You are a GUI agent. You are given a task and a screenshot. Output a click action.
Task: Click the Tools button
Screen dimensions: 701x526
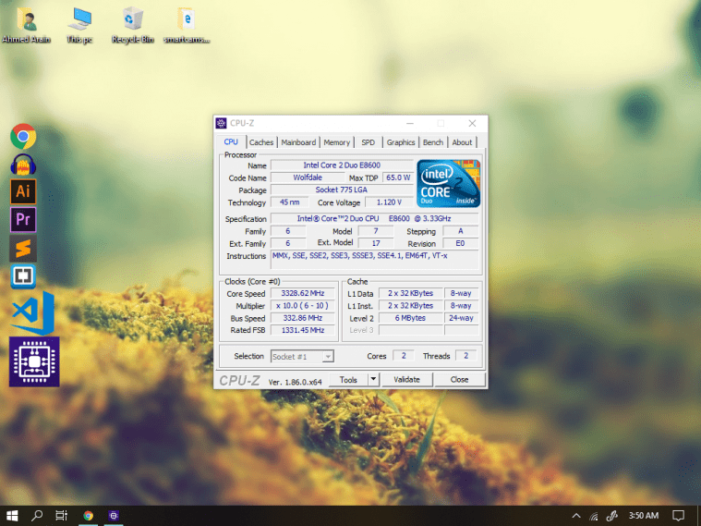348,380
